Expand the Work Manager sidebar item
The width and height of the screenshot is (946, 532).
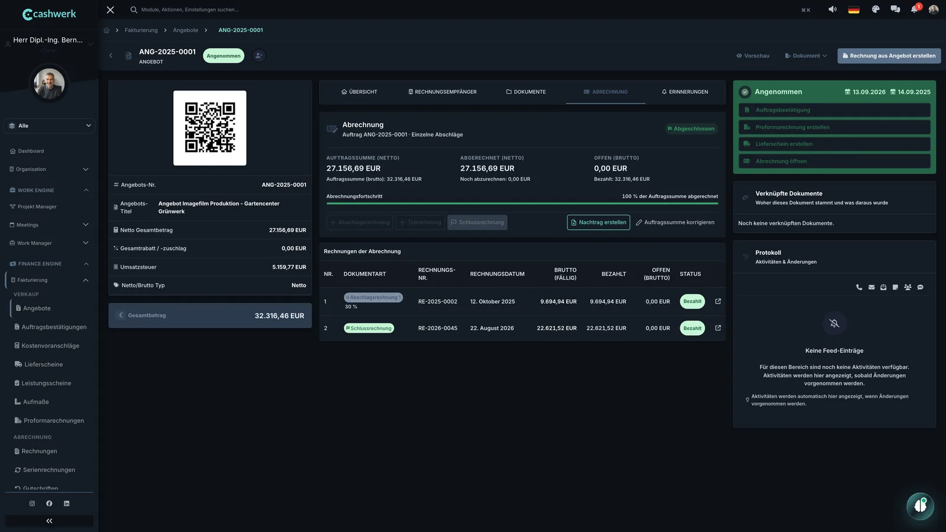click(x=50, y=243)
